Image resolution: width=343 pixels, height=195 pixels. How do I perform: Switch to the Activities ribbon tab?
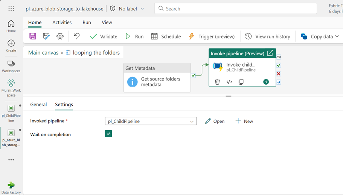[x=62, y=23]
